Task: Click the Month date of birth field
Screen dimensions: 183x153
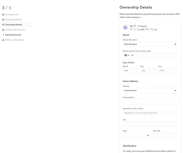Action: point(131,71)
